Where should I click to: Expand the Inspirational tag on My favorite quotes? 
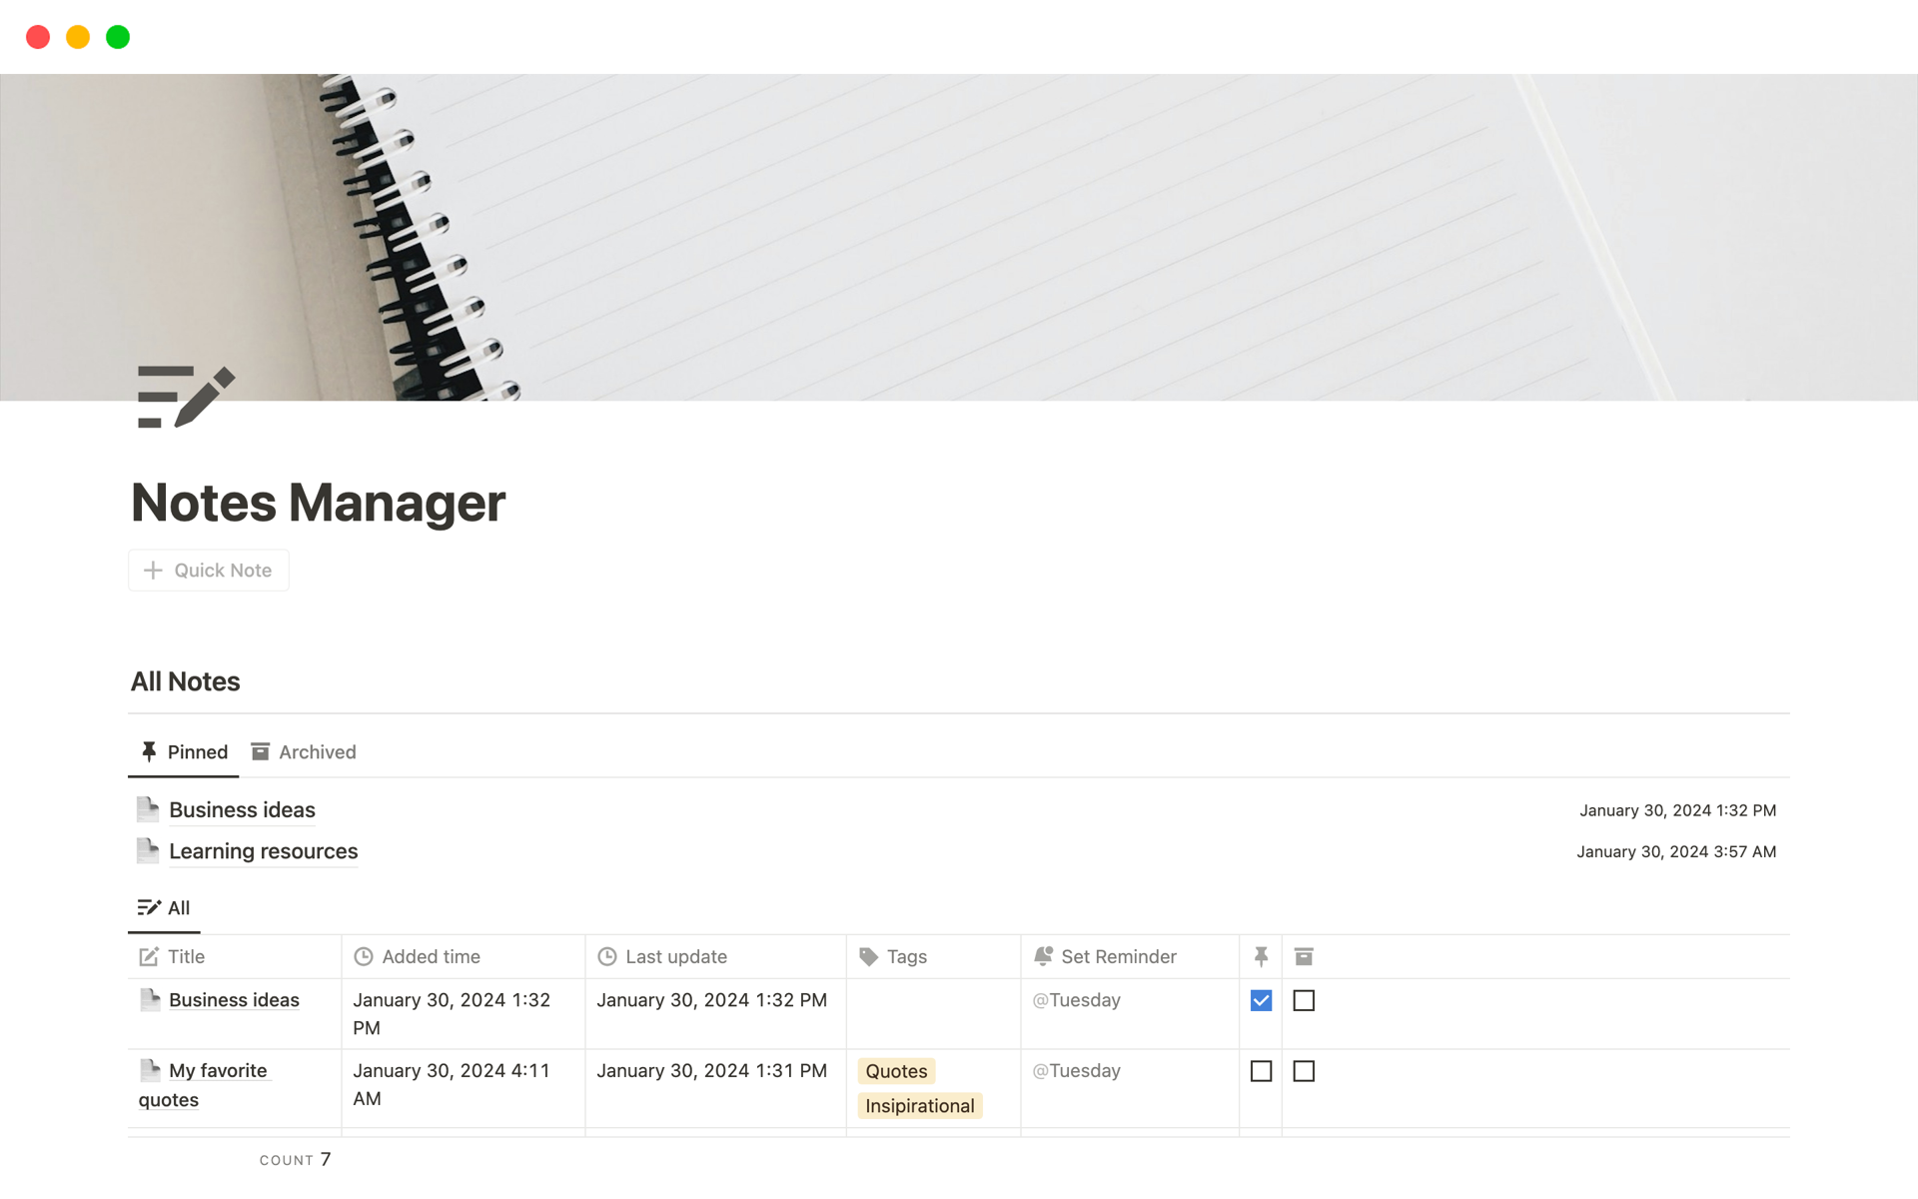tap(918, 1105)
